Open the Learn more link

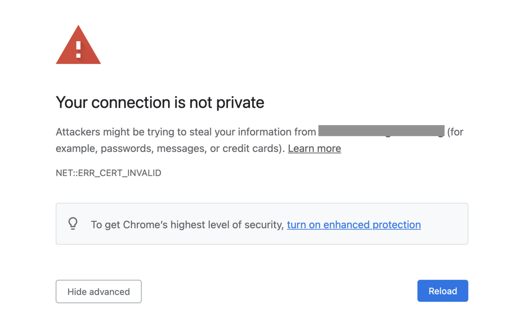click(x=314, y=148)
